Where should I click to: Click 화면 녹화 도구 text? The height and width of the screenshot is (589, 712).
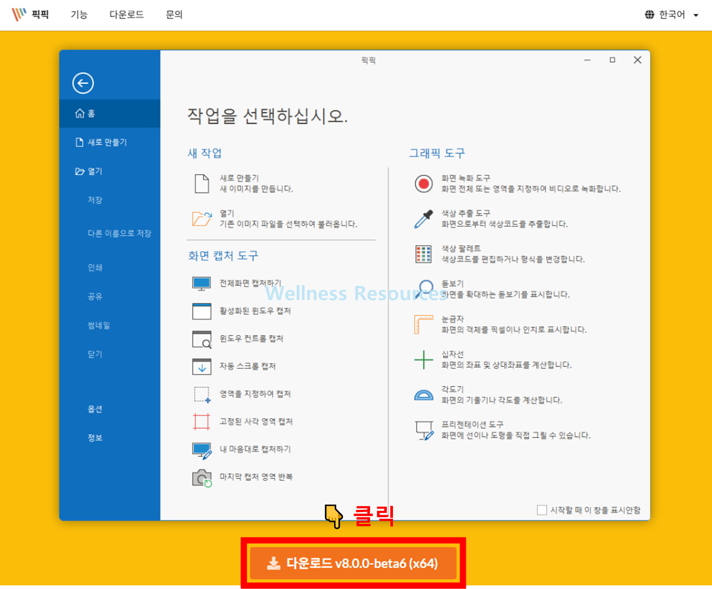coord(466,178)
